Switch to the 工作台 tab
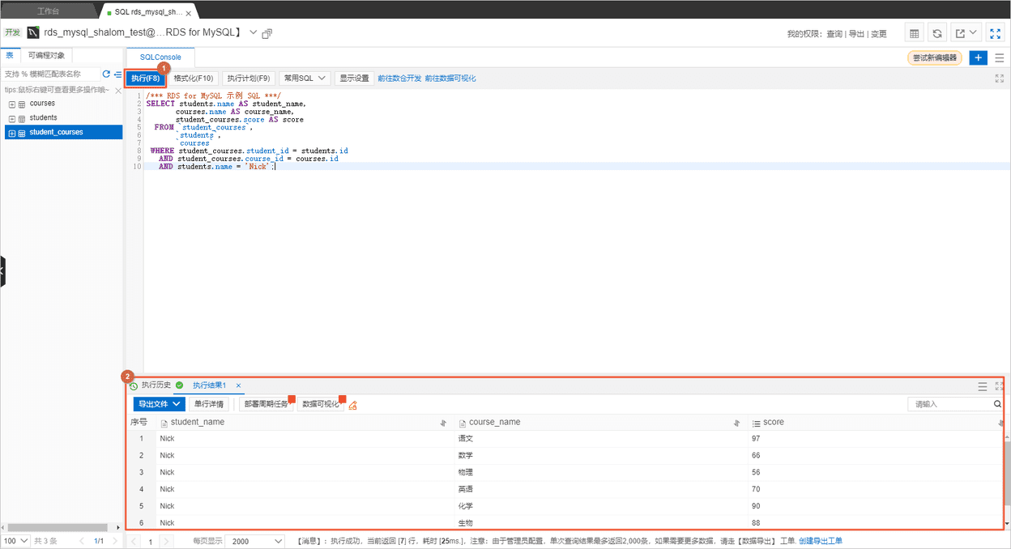 [49, 12]
